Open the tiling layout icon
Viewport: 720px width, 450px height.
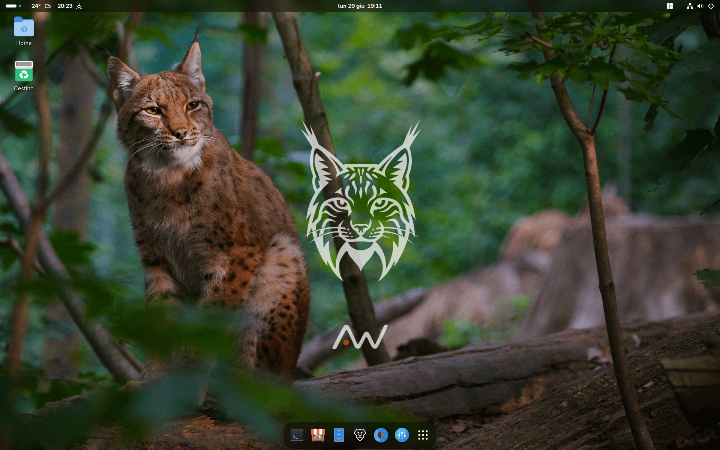[x=669, y=6]
